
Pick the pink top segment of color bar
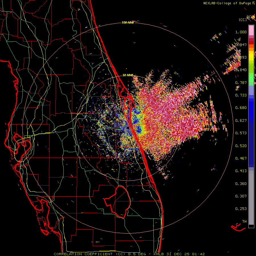tap(251, 30)
